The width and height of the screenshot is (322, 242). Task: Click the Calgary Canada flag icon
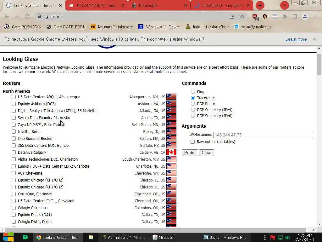tap(171, 152)
